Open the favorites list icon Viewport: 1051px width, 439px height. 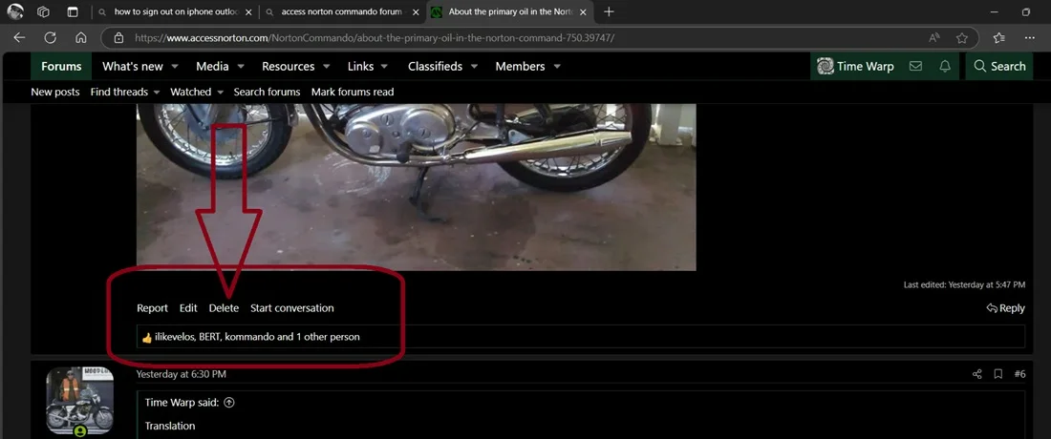(998, 38)
